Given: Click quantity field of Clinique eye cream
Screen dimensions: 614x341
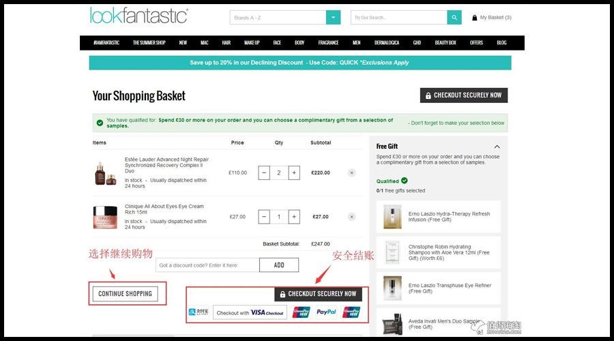Looking at the screenshot, I should click(279, 217).
